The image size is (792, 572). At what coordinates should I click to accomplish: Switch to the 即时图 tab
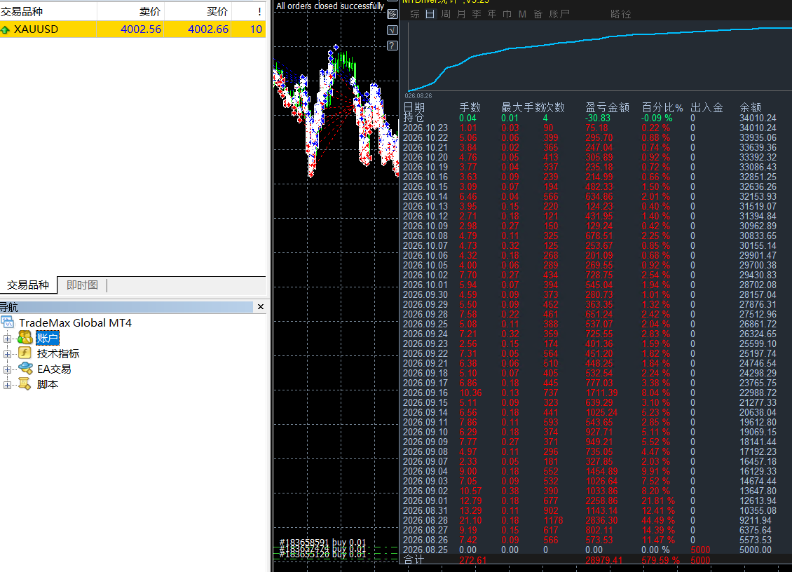click(x=82, y=285)
